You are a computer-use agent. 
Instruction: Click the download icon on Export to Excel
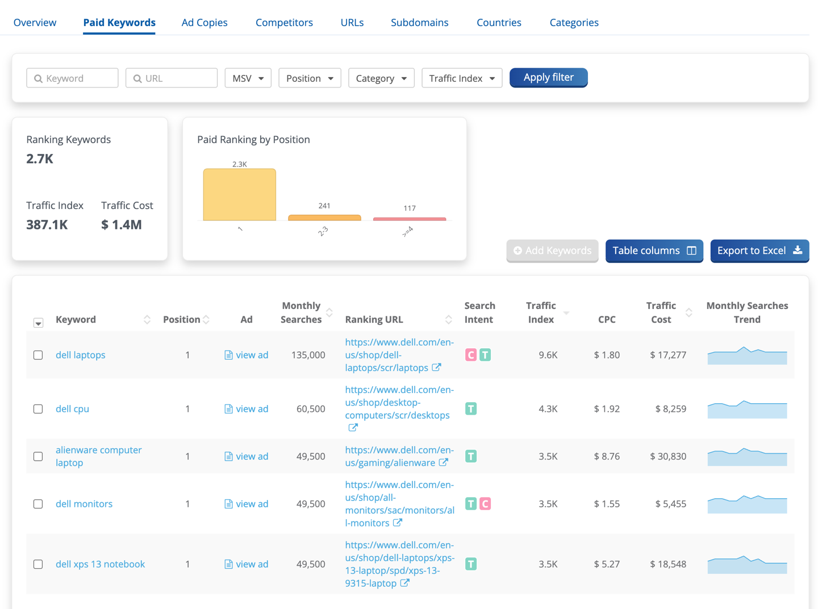click(x=798, y=251)
